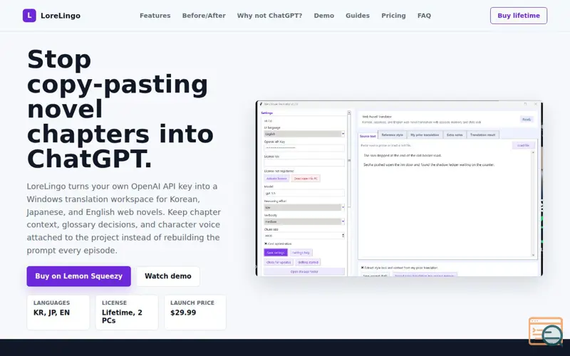
Task: Click 'Buy on Lemon Squeezy'
Action: 78,276
